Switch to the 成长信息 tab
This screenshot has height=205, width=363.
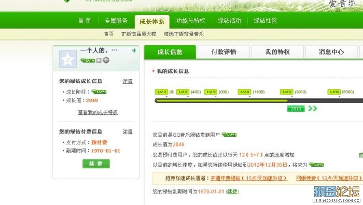point(170,52)
